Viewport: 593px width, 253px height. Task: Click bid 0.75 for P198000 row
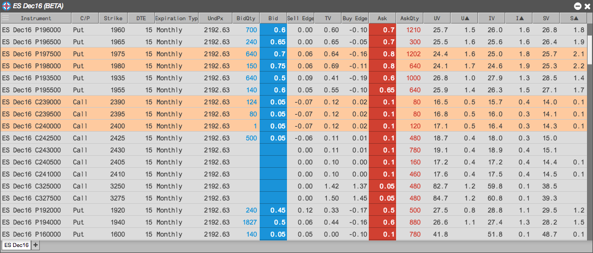(273, 66)
